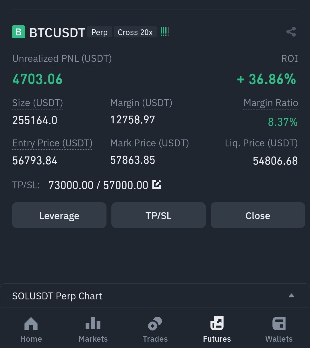
Task: Tap the Unrealized PNL (USDT) label
Action: tap(62, 59)
